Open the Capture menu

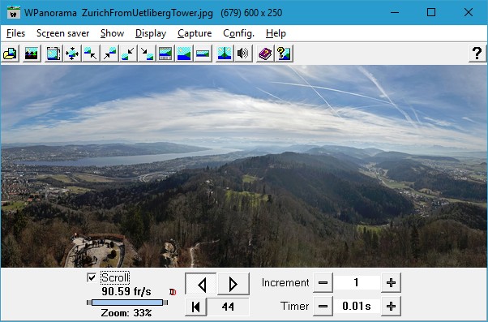pyautogui.click(x=195, y=33)
